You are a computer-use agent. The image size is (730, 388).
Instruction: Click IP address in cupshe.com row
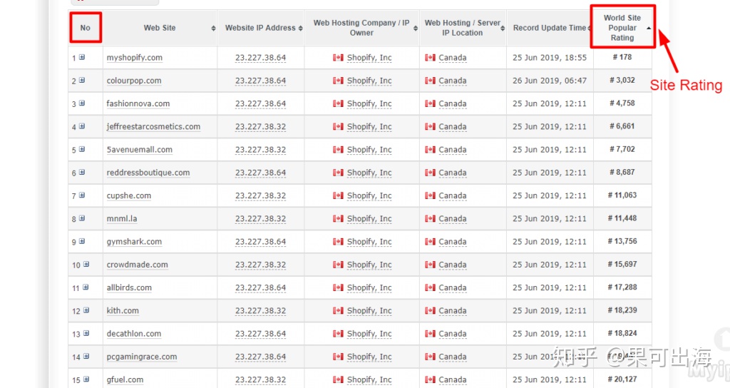click(261, 195)
